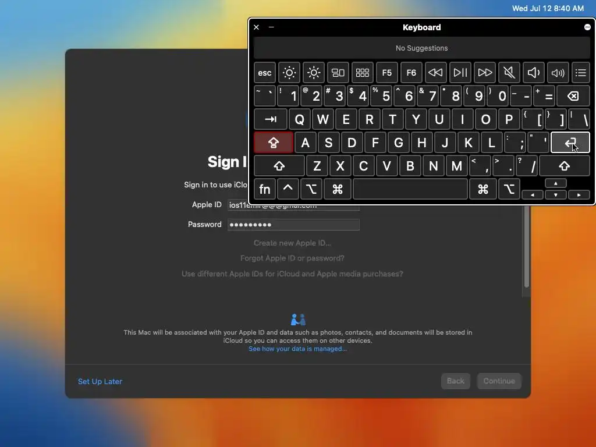Decrease brightness with dim sun key
This screenshot has height=447, width=596.
[x=289, y=73]
